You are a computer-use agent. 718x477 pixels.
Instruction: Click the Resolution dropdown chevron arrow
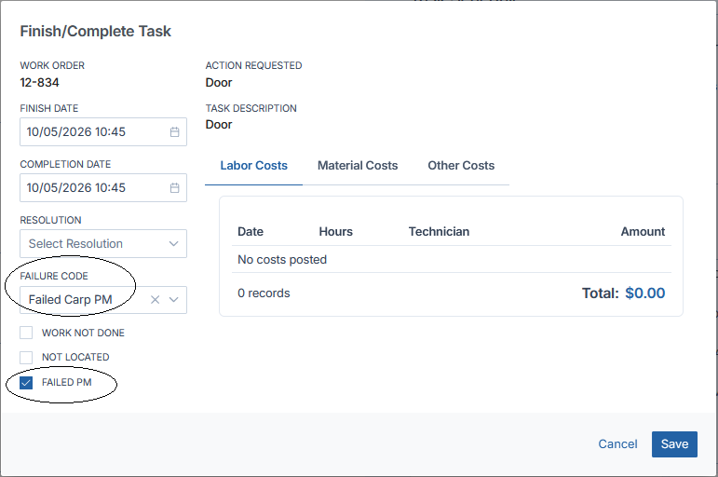coord(173,244)
